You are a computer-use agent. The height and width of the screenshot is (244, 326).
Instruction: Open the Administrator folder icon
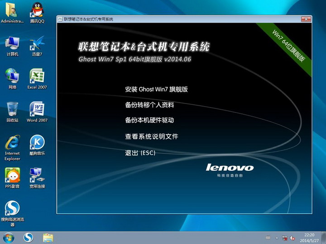(12, 11)
